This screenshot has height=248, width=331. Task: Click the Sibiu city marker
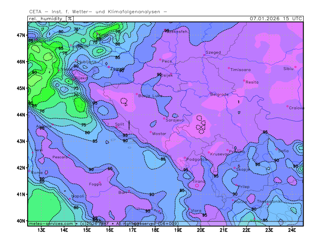coord(295,67)
